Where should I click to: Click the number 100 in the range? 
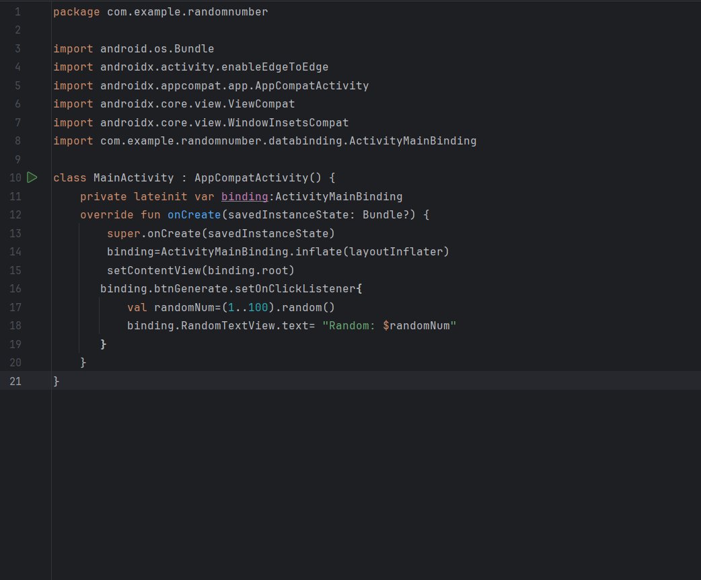point(258,308)
